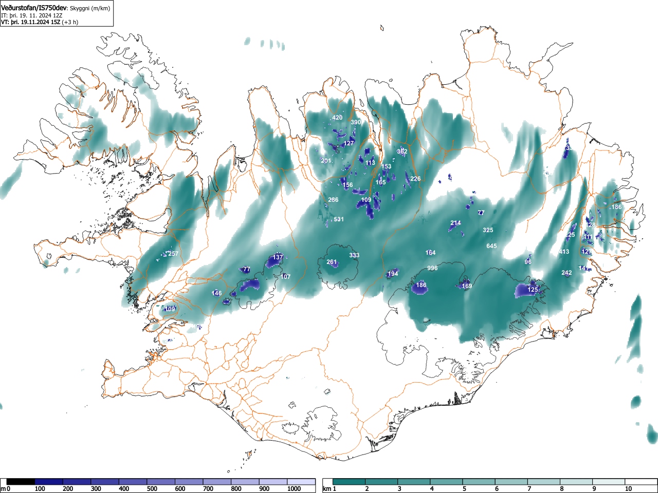The height and width of the screenshot is (493, 658).
Task: Click the black 0–100 m legend swatch
Action: click(x=21, y=482)
